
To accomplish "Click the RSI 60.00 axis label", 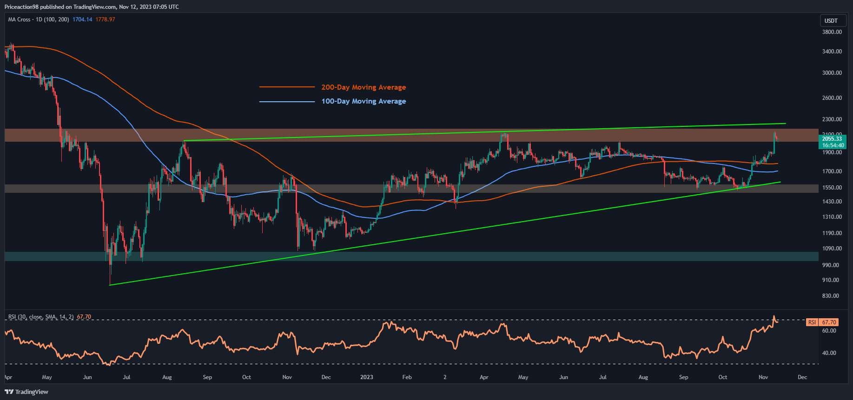I will click(x=829, y=331).
